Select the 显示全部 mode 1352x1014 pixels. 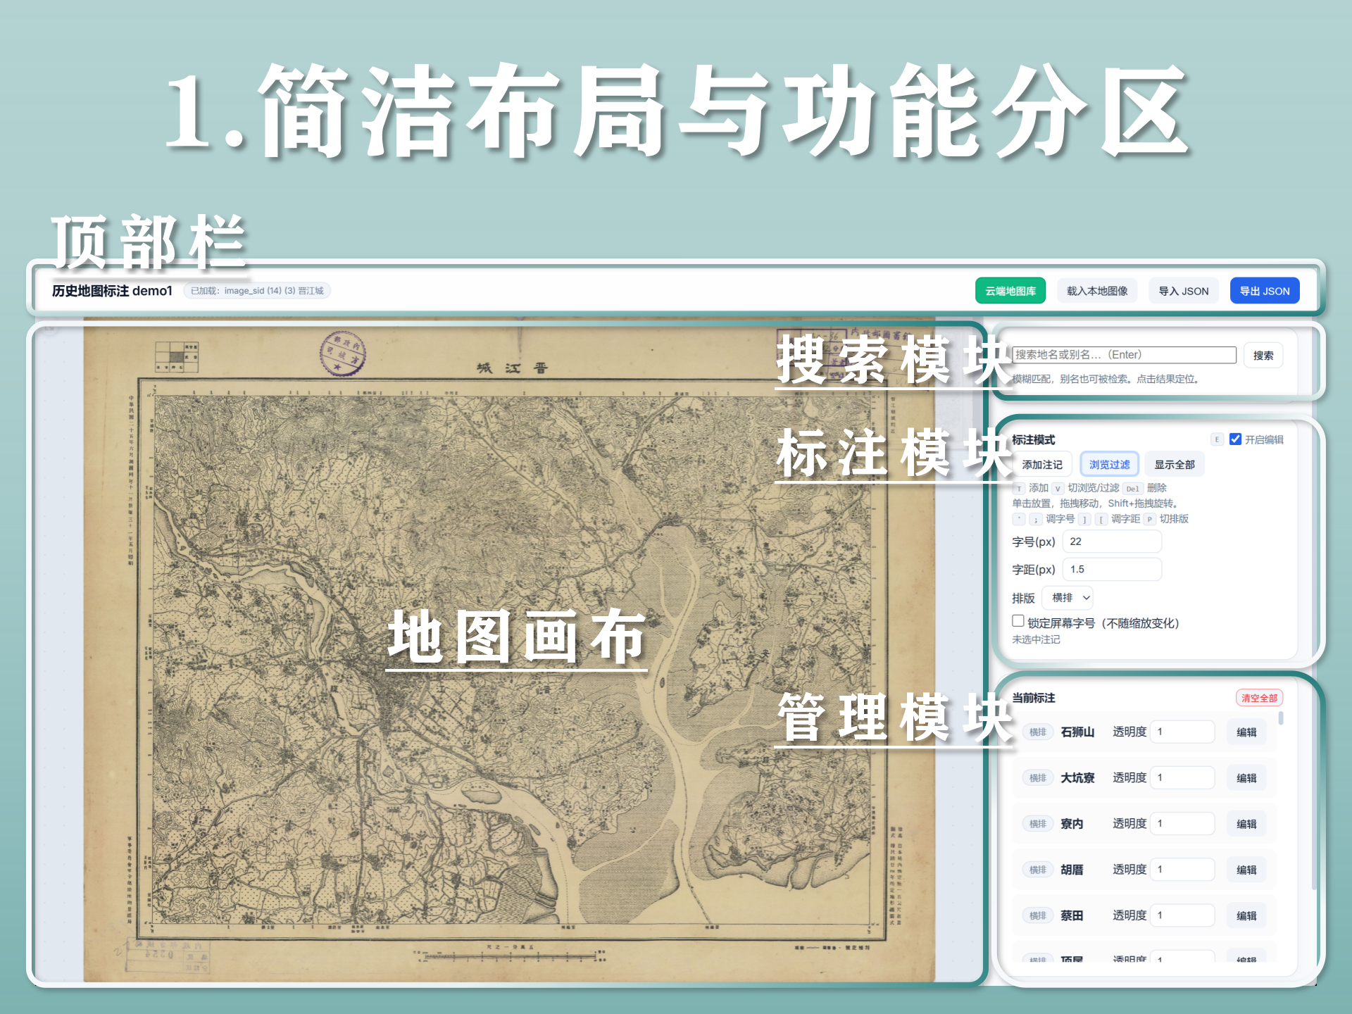[x=1174, y=465]
